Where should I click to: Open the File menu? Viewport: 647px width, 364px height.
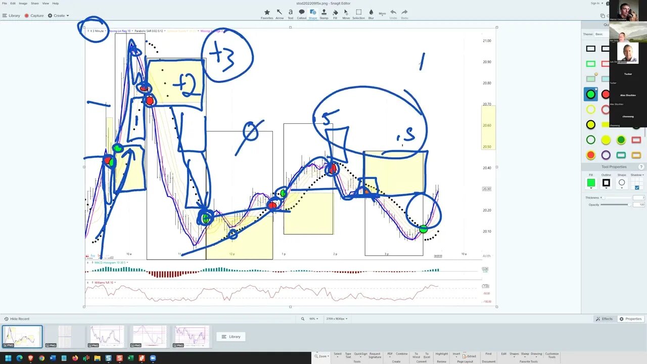click(5, 3)
